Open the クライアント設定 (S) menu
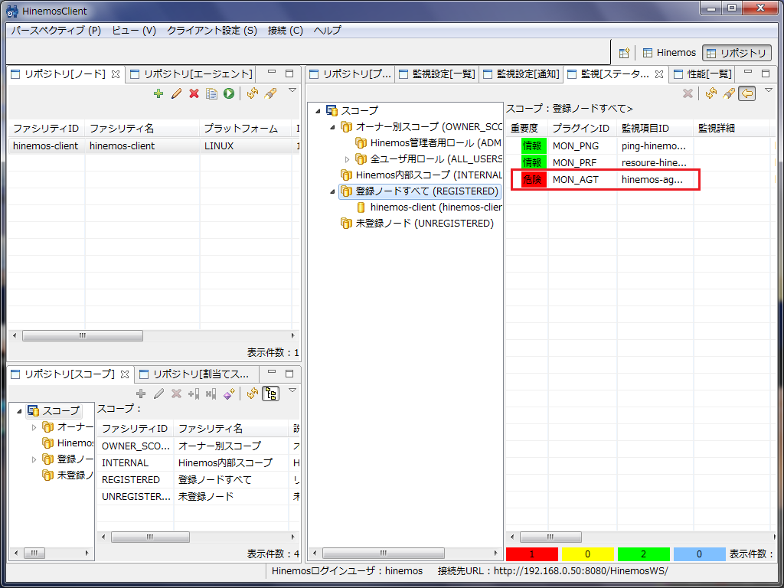 (x=212, y=31)
